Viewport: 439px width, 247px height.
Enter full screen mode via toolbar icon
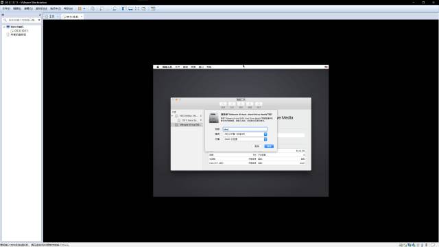[x=137, y=9]
